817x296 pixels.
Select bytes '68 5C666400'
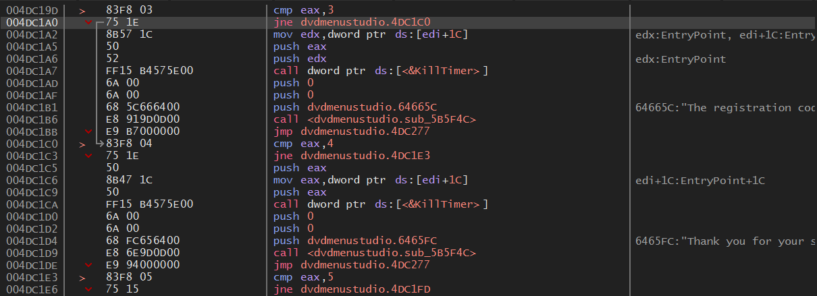pyautogui.click(x=143, y=108)
